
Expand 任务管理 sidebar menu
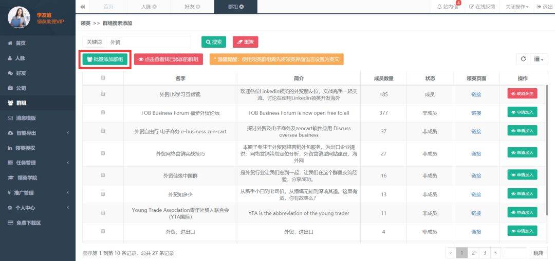point(38,163)
